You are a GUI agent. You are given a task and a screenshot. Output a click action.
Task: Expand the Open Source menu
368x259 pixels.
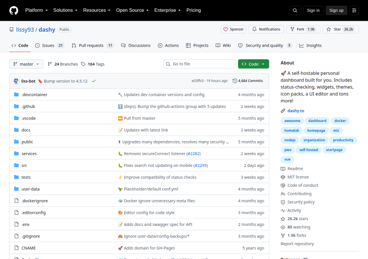[132, 10]
